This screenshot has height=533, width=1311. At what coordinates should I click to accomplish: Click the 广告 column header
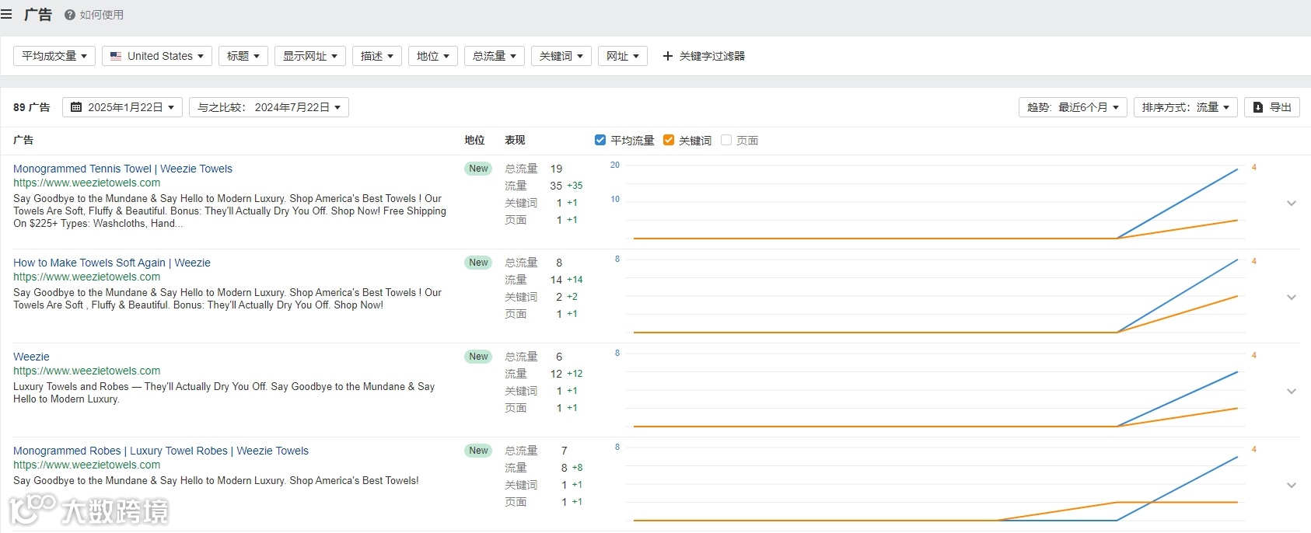[x=23, y=140]
